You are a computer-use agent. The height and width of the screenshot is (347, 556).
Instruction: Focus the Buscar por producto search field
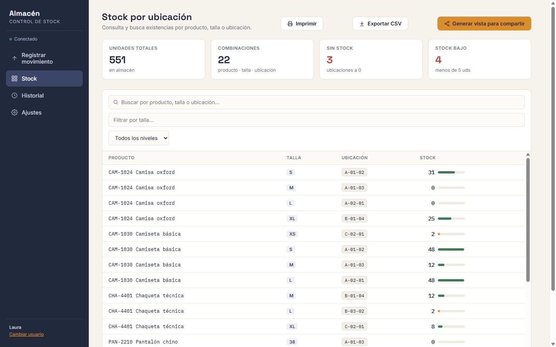point(317,102)
